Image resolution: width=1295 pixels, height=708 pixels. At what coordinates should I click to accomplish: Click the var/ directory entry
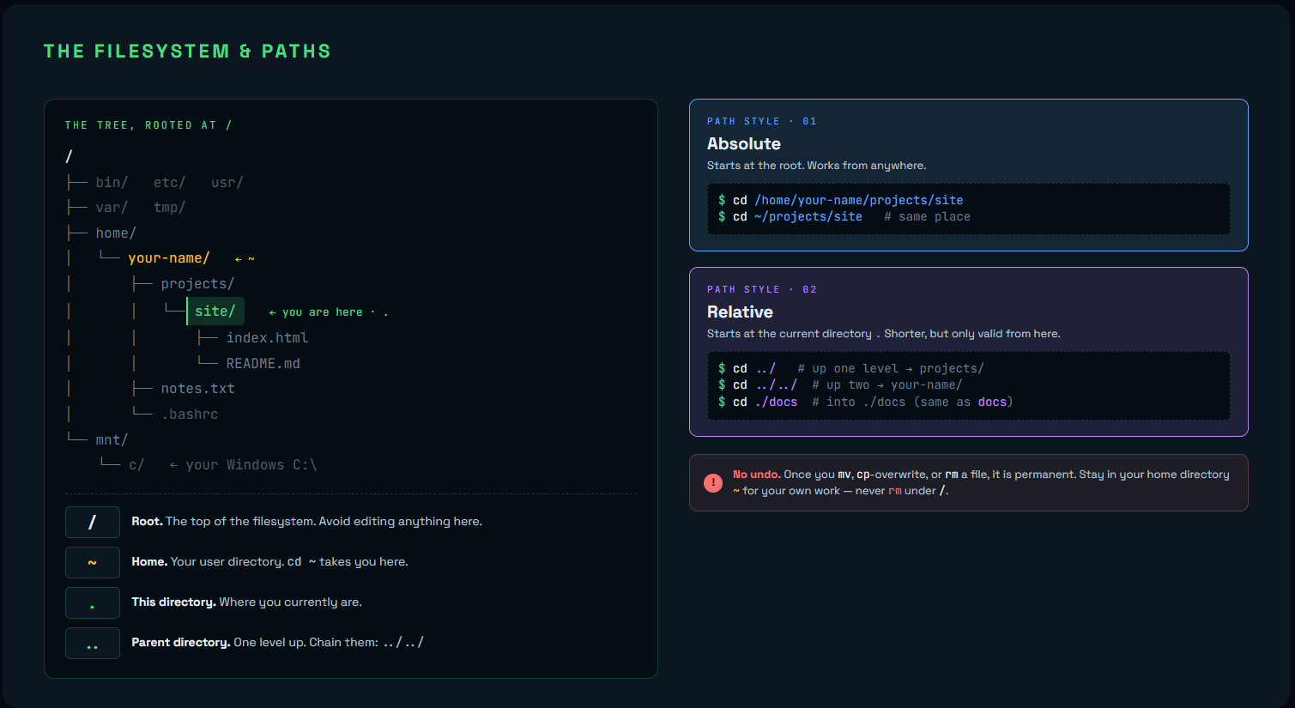(x=112, y=208)
